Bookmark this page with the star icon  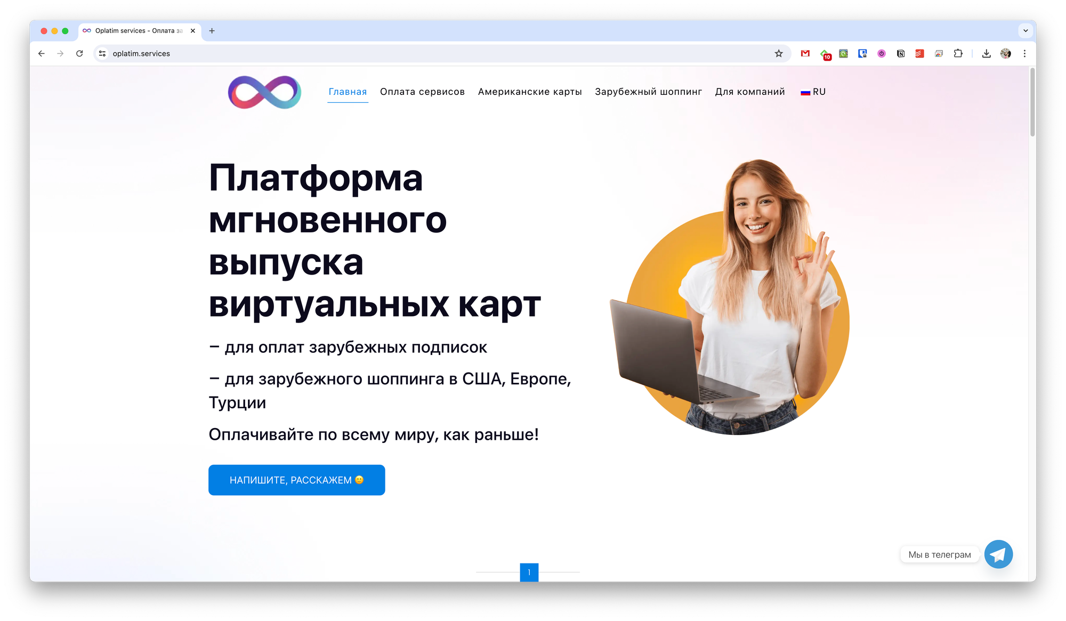tap(779, 53)
